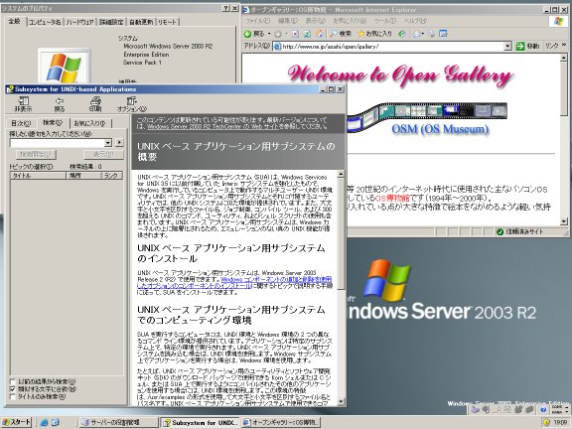Image resolution: width=572 pixels, height=429 pixels.
Task: Select the Computer Name (コンピュータ名) tab
Action: tap(44, 22)
